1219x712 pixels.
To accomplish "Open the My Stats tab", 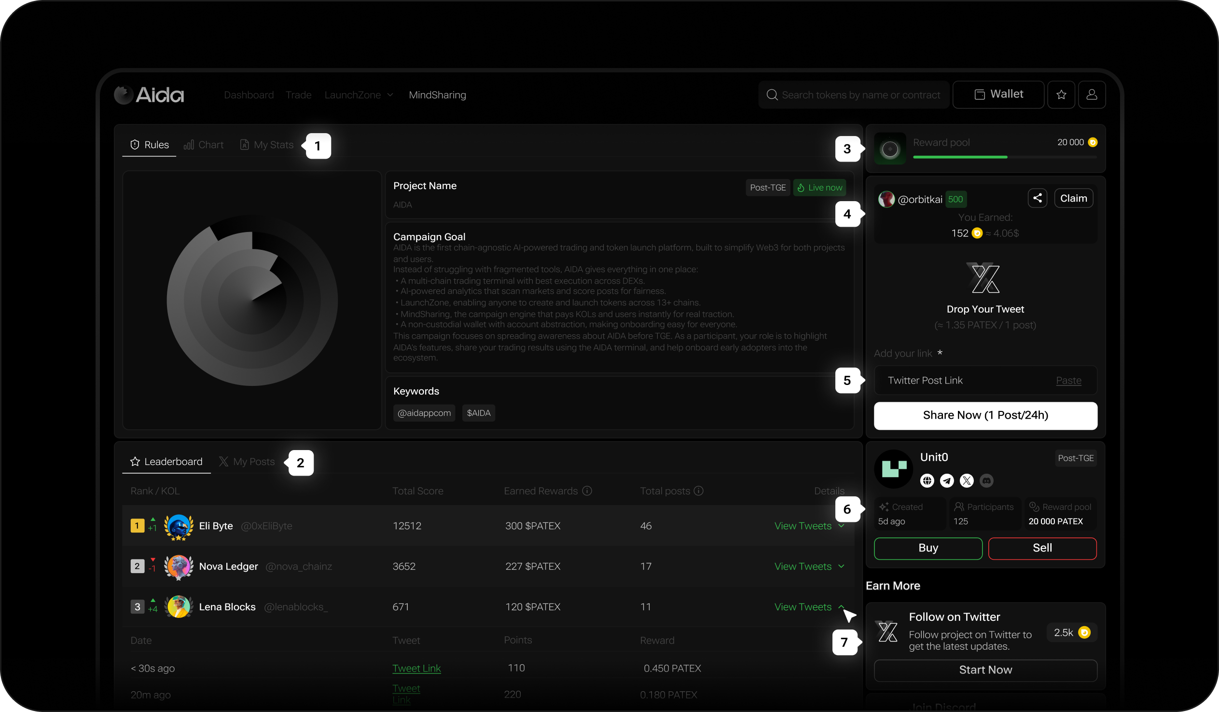I will coord(266,145).
